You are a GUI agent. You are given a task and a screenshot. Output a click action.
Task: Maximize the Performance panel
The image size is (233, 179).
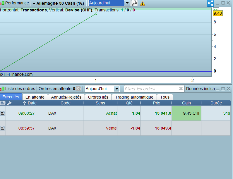point(223,3)
